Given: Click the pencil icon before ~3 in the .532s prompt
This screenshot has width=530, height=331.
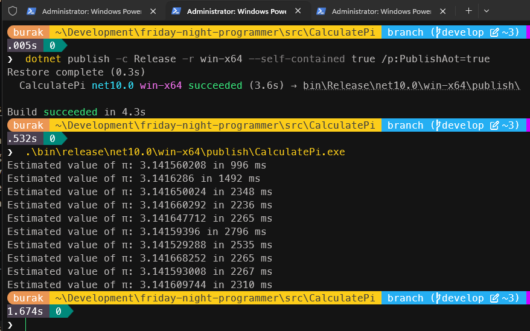Looking at the screenshot, I should [494, 125].
